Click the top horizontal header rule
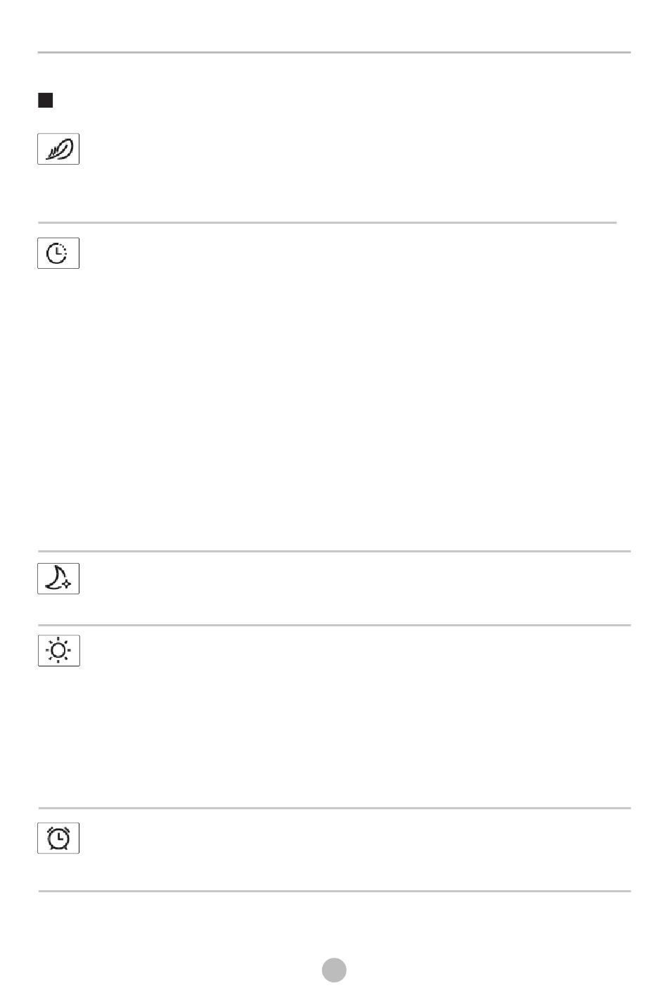This screenshot has height=988, width=668. (x=334, y=52)
